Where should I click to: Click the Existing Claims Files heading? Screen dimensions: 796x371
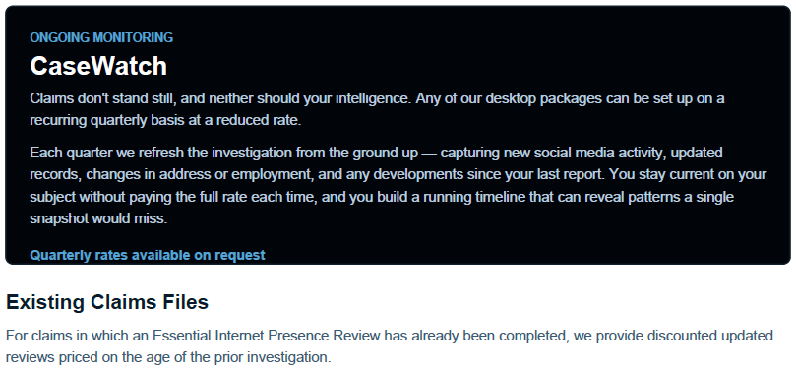click(x=107, y=302)
